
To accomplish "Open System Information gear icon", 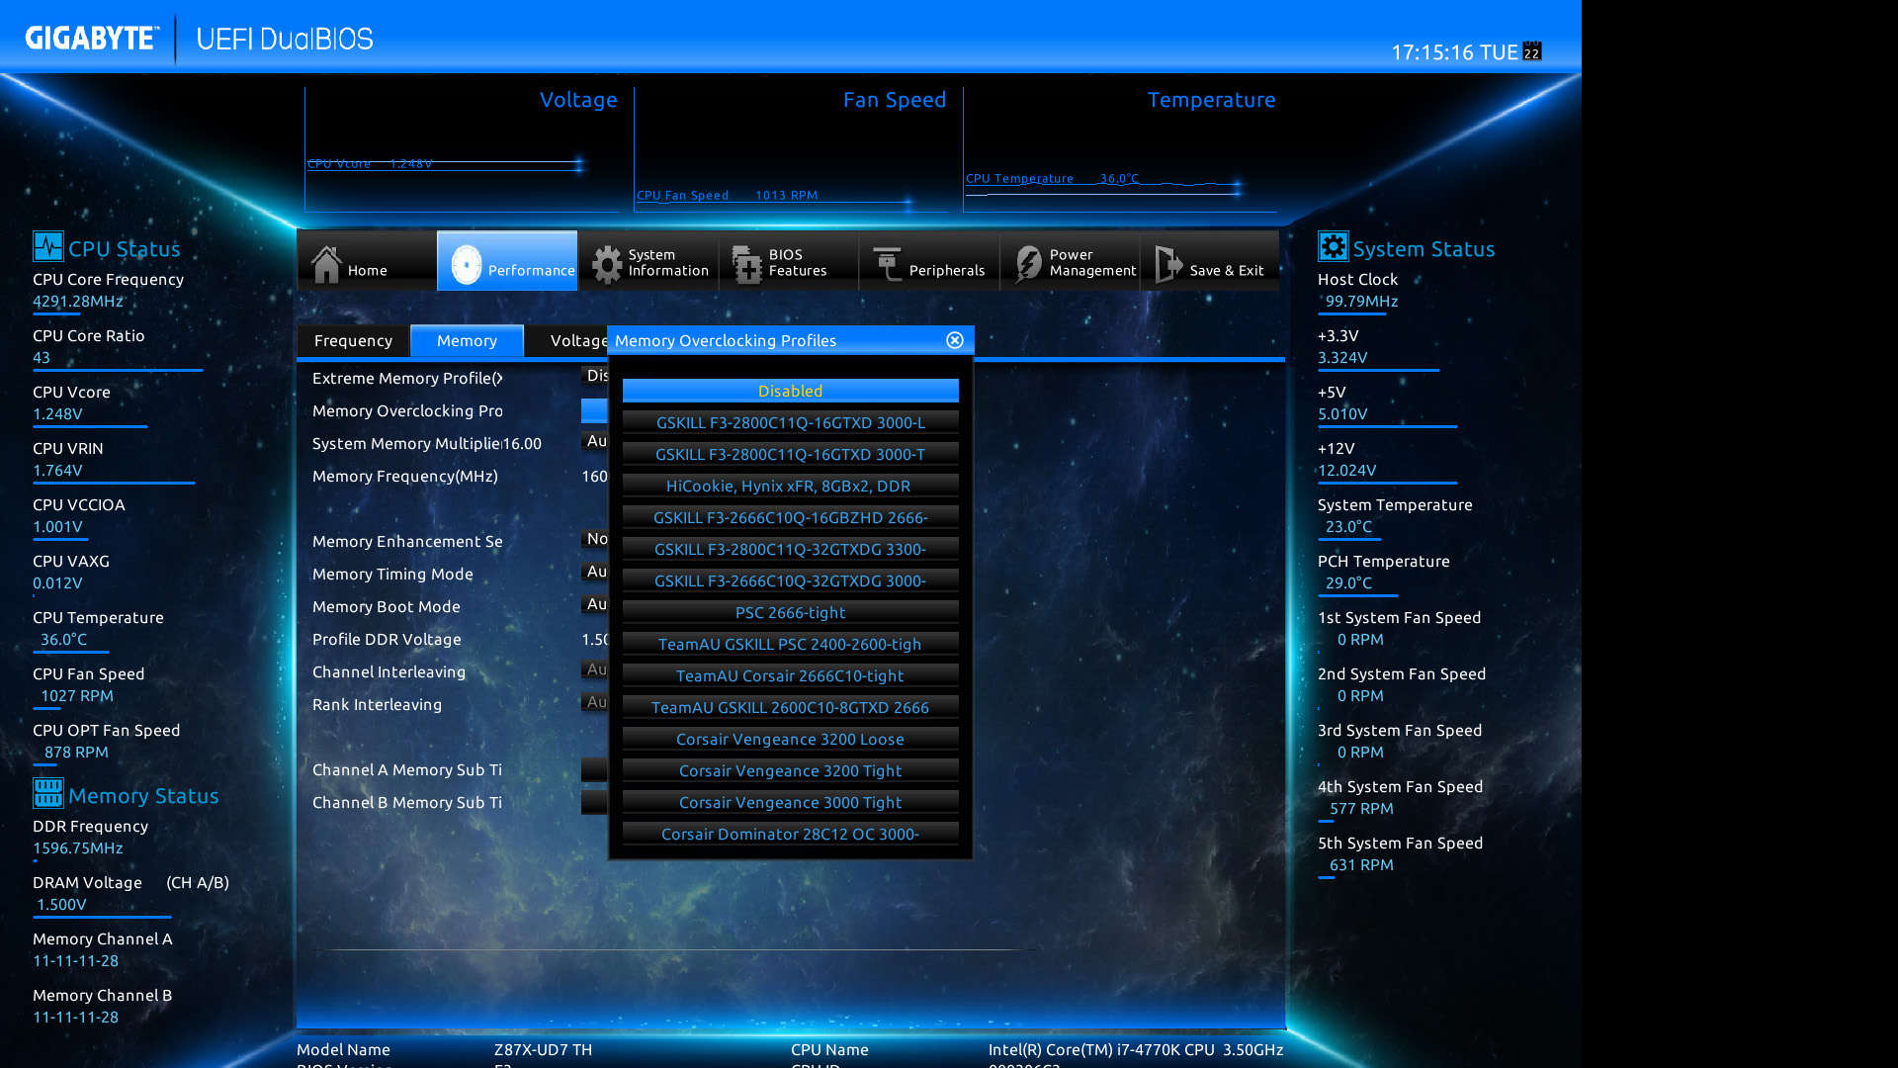I will point(607,263).
